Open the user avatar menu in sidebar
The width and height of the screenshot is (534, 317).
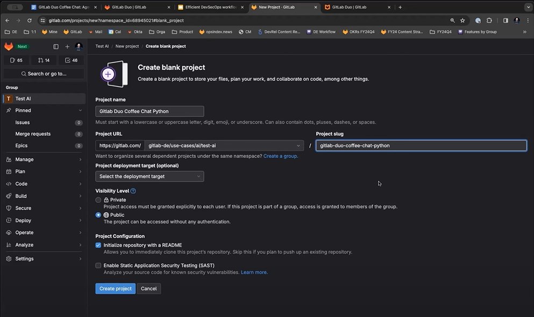coord(79,47)
